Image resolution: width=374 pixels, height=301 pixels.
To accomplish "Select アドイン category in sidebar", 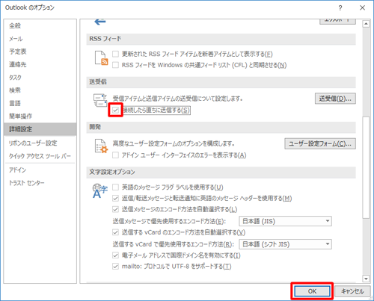I will (x=40, y=170).
